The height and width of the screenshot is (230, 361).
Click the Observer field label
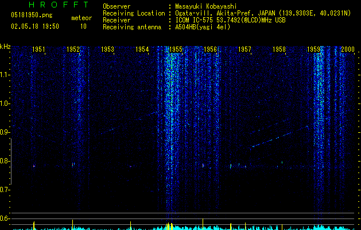(117, 6)
